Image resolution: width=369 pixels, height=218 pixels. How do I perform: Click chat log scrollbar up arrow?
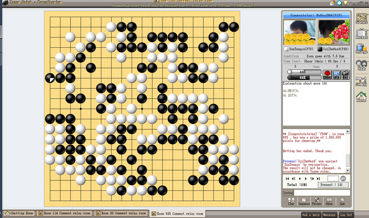click(348, 132)
